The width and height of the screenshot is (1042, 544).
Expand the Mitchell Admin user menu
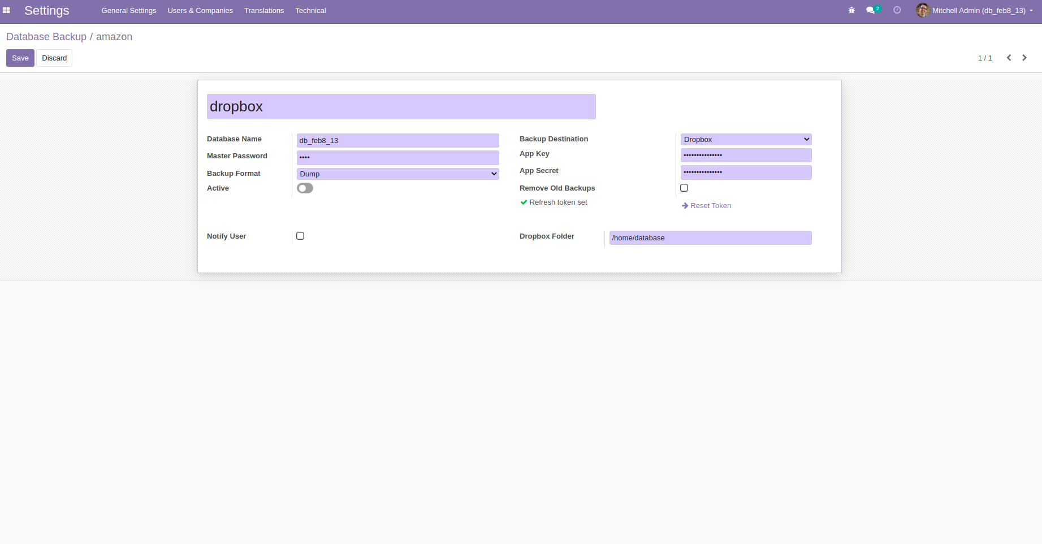pos(982,10)
